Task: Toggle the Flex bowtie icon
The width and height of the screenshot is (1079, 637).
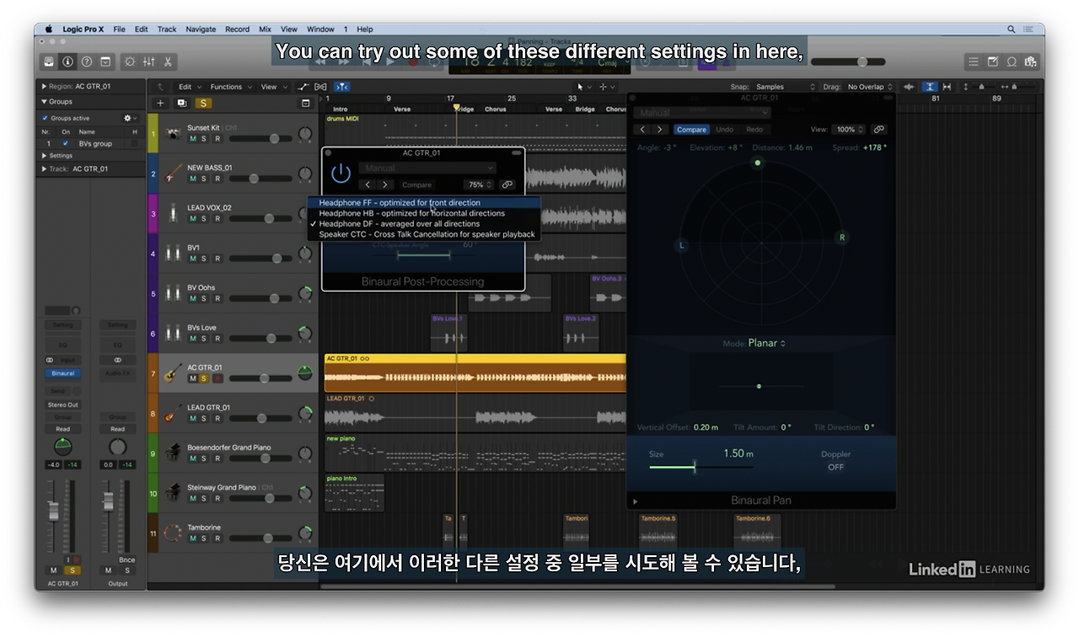Action: [320, 87]
